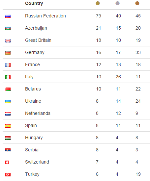Click the Great Britain flag icon

pyautogui.click(x=8, y=40)
